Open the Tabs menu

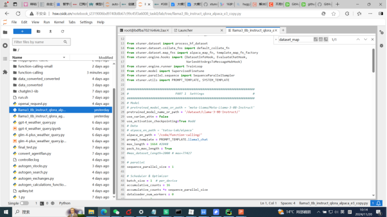click(x=72, y=22)
